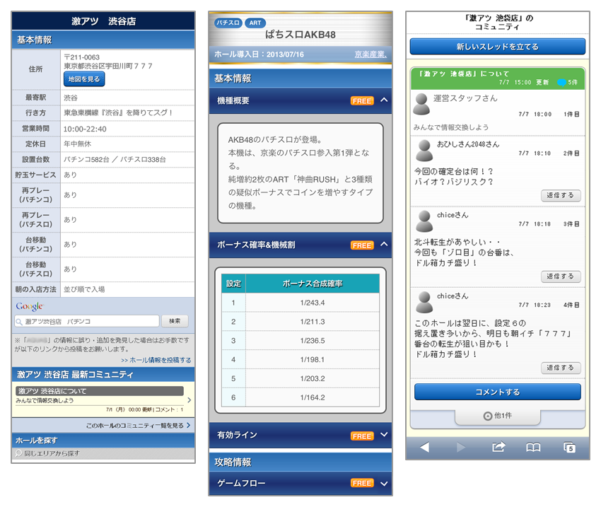Collapse the ボーナス確率&機械割 section chevron
The width and height of the screenshot is (601, 507).
384,244
